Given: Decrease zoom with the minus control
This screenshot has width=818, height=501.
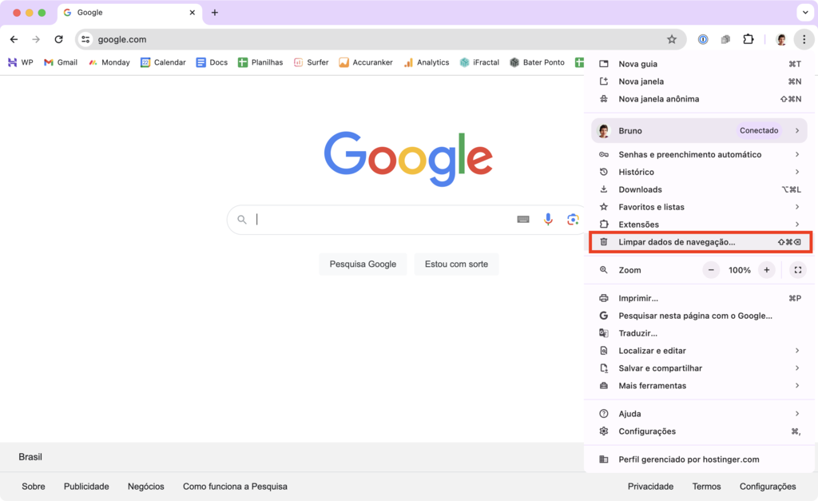Looking at the screenshot, I should (710, 269).
